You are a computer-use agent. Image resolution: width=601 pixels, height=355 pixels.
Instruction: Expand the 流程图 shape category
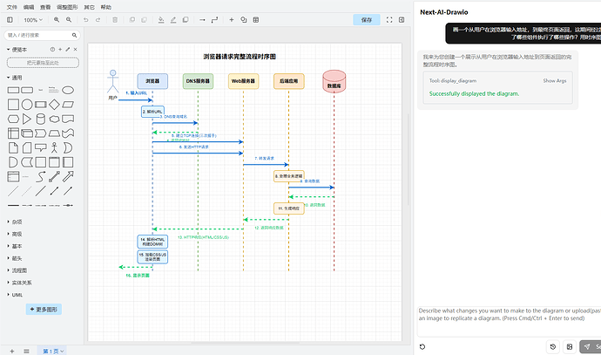tap(17, 270)
